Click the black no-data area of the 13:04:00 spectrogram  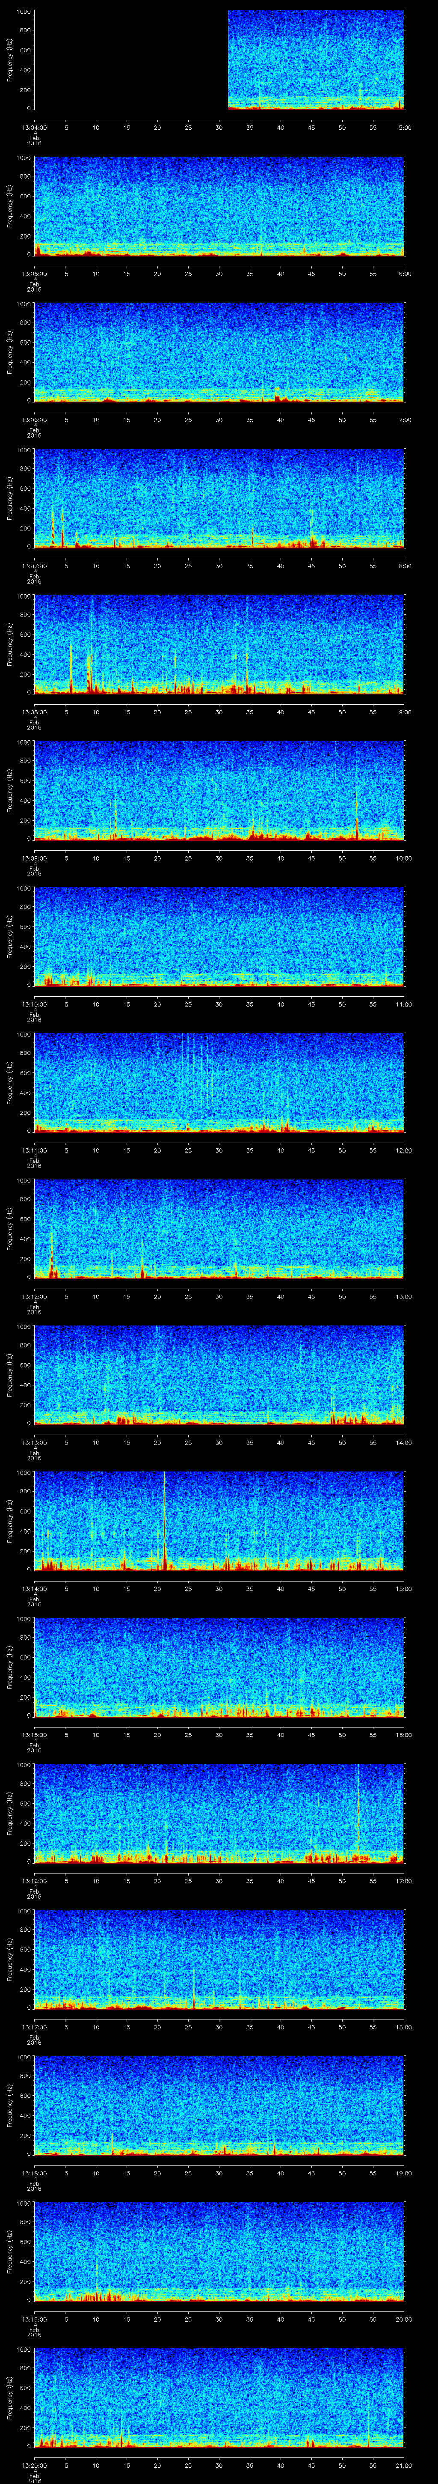pos(130,60)
